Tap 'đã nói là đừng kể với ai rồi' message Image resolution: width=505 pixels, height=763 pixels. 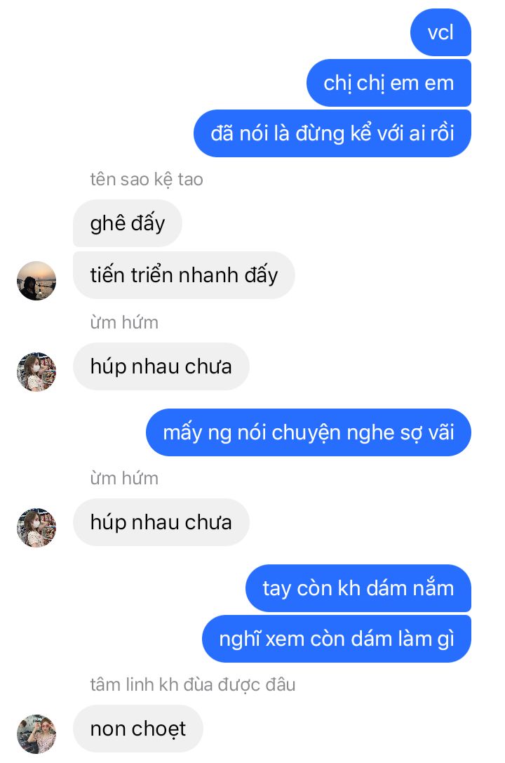(x=332, y=133)
